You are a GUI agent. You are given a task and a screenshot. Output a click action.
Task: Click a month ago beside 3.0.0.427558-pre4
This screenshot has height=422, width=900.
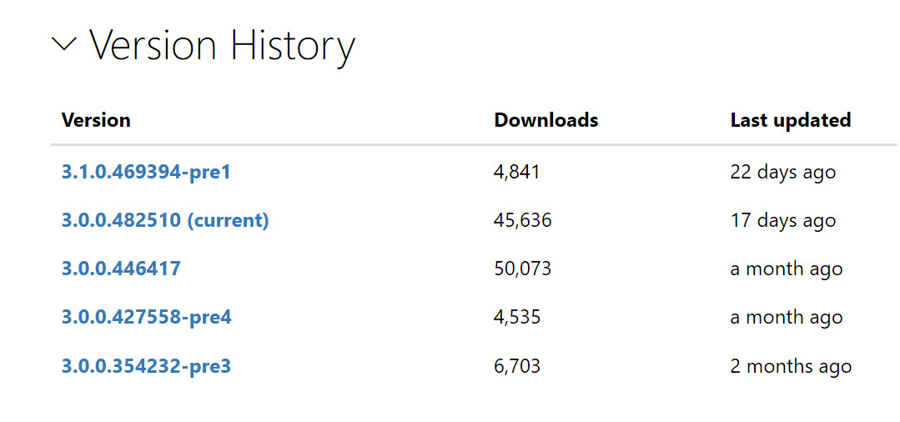pos(787,318)
